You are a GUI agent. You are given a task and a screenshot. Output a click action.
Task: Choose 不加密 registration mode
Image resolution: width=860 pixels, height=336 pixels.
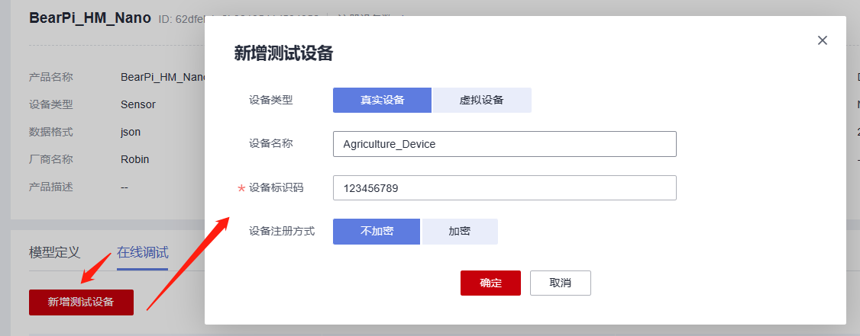point(377,232)
